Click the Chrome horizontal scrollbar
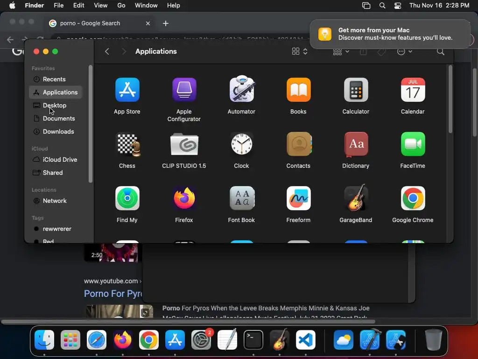 coord(188,322)
